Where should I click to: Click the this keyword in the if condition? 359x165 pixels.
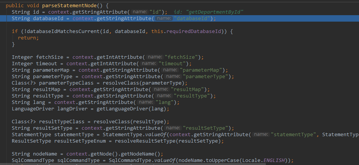point(157,31)
